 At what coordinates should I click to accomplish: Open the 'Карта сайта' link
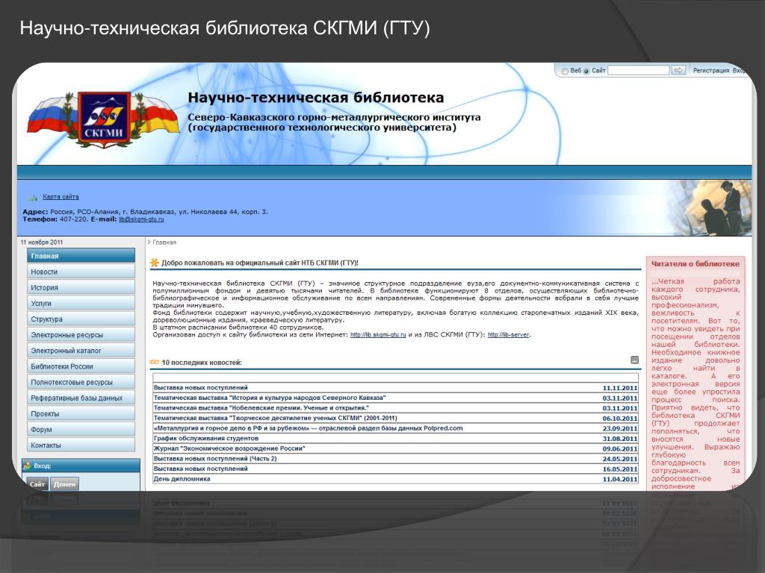(x=61, y=197)
